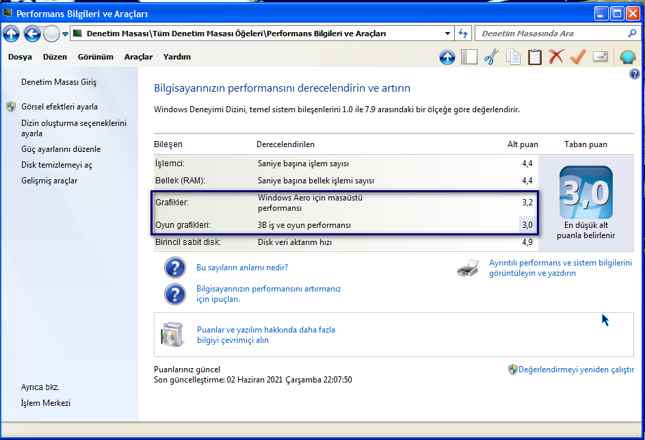Click the 'İşlemci:' row label
Screen dimensions: 645x440
pyautogui.click(x=170, y=164)
